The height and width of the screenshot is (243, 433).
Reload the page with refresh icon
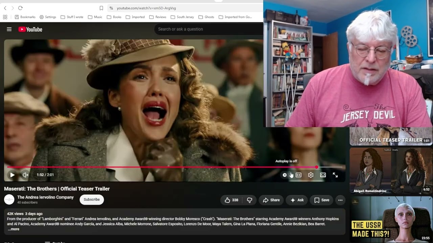(x=20, y=8)
